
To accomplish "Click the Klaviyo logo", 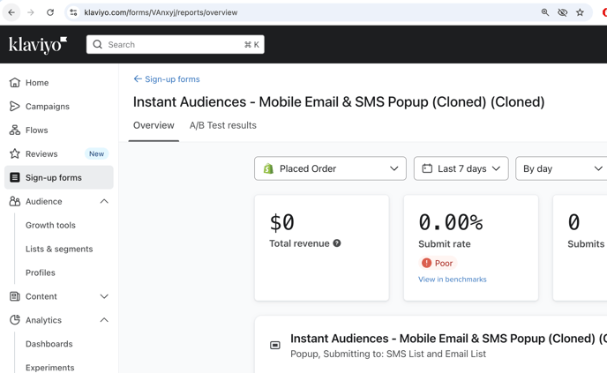I will click(x=38, y=45).
